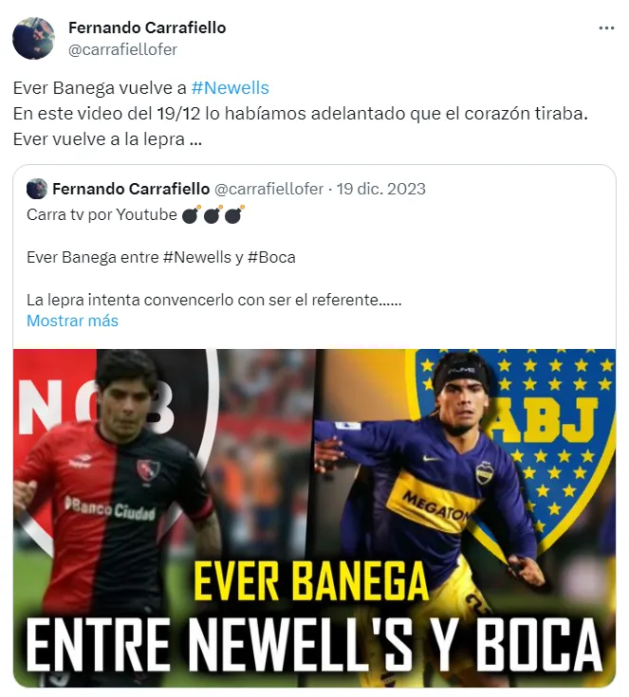Open the 19 dic. 2023 timestamp
Viewport: 629px width, 697px height.
pos(380,189)
